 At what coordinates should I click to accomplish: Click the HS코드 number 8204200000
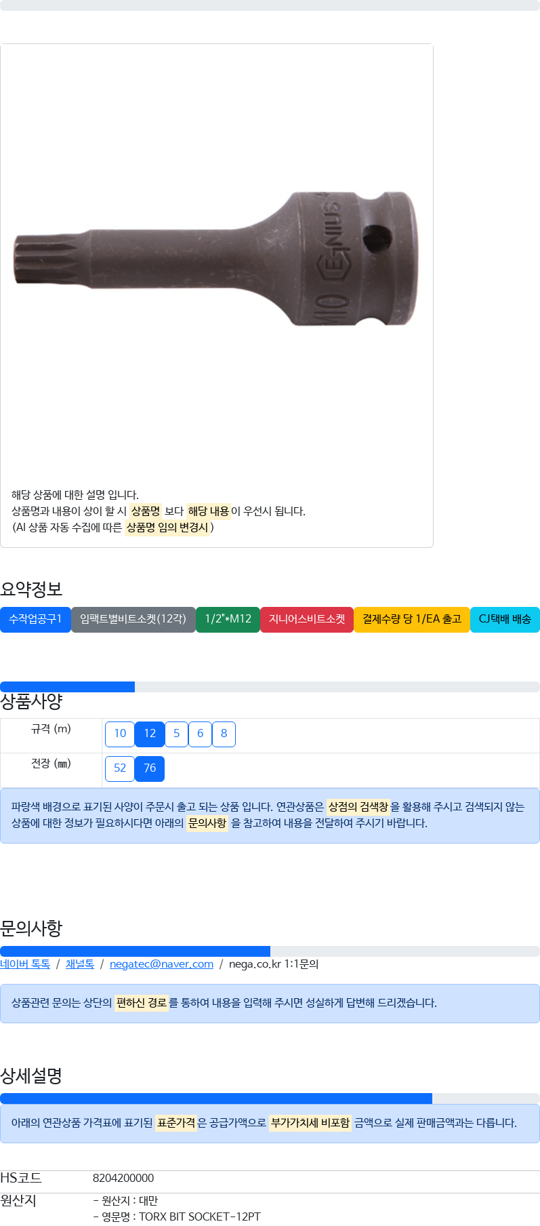[x=123, y=1179]
